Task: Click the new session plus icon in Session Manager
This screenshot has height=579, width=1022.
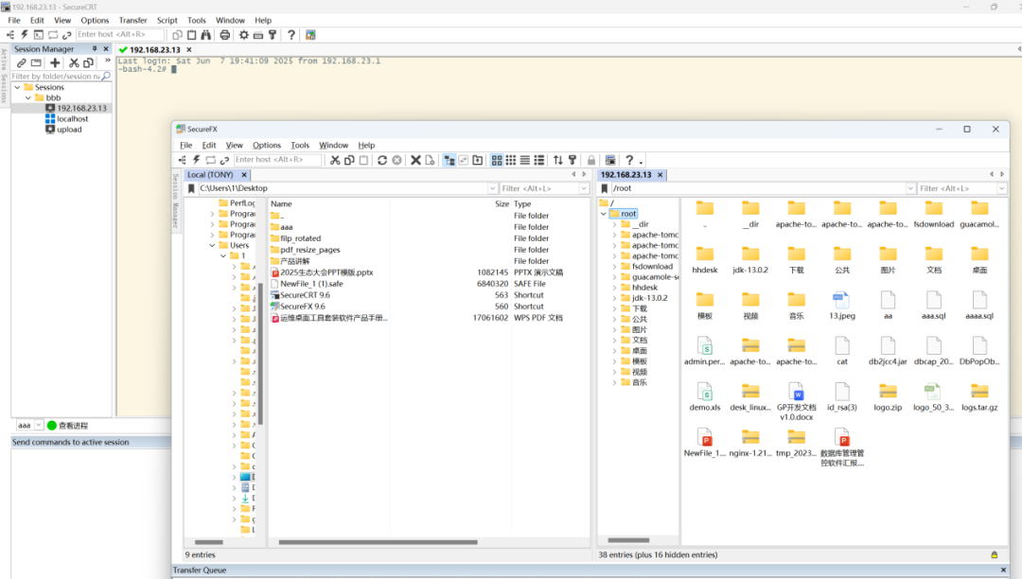Action: point(55,62)
